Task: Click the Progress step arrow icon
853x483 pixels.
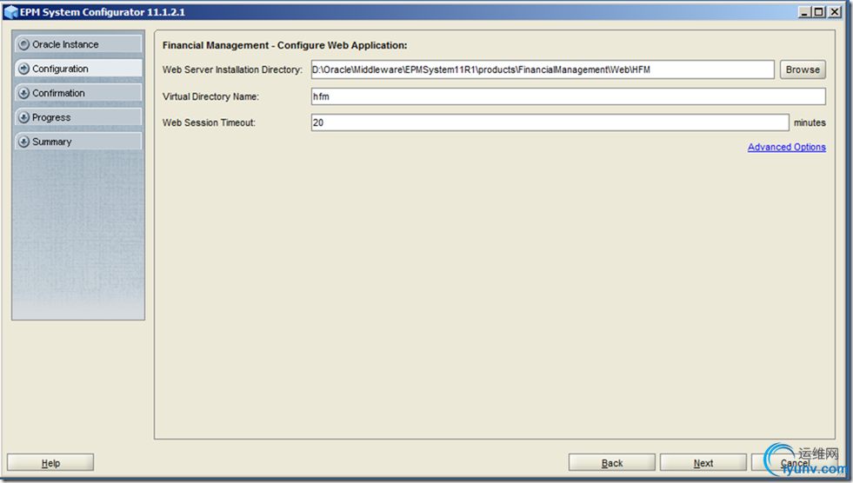Action: [24, 117]
